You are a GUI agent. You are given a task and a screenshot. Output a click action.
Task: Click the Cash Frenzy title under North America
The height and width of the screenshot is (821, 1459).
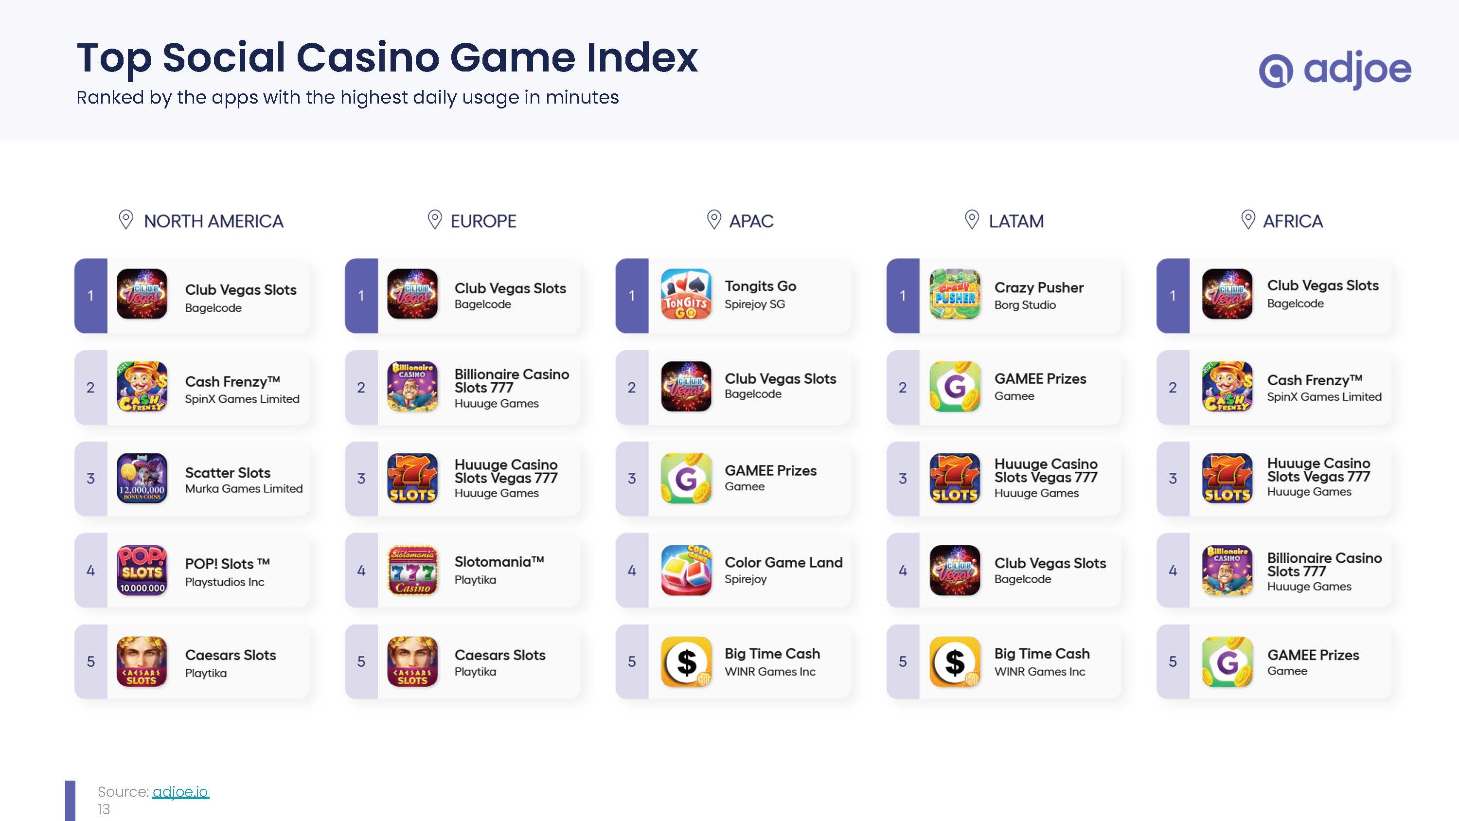click(x=233, y=381)
